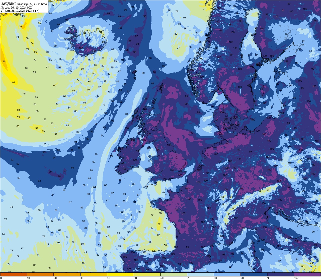Pick the yellow-green 50–60 legend segment
The height and width of the screenshot is (280, 321).
coord(147,274)
